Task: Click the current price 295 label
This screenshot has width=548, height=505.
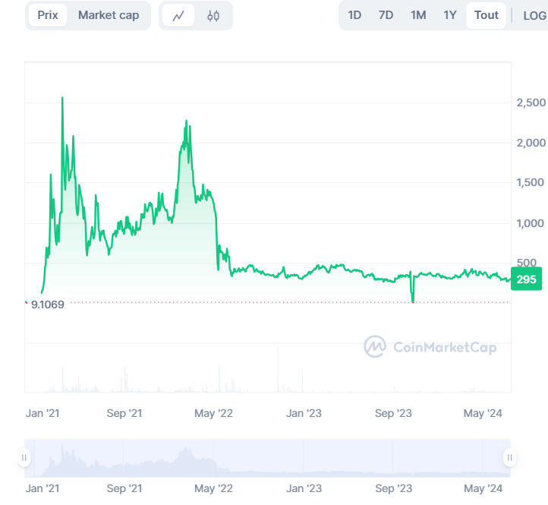Action: point(526,279)
